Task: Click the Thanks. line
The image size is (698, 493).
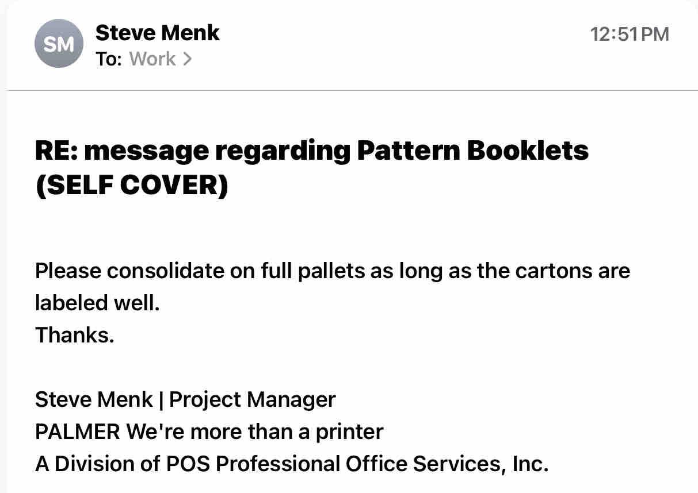Action: coord(75,334)
